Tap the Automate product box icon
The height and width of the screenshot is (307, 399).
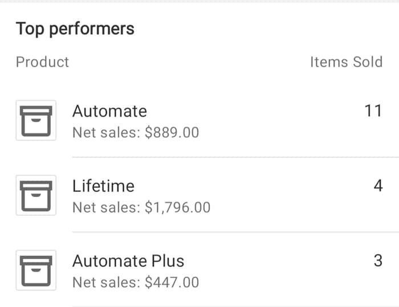[36, 120]
